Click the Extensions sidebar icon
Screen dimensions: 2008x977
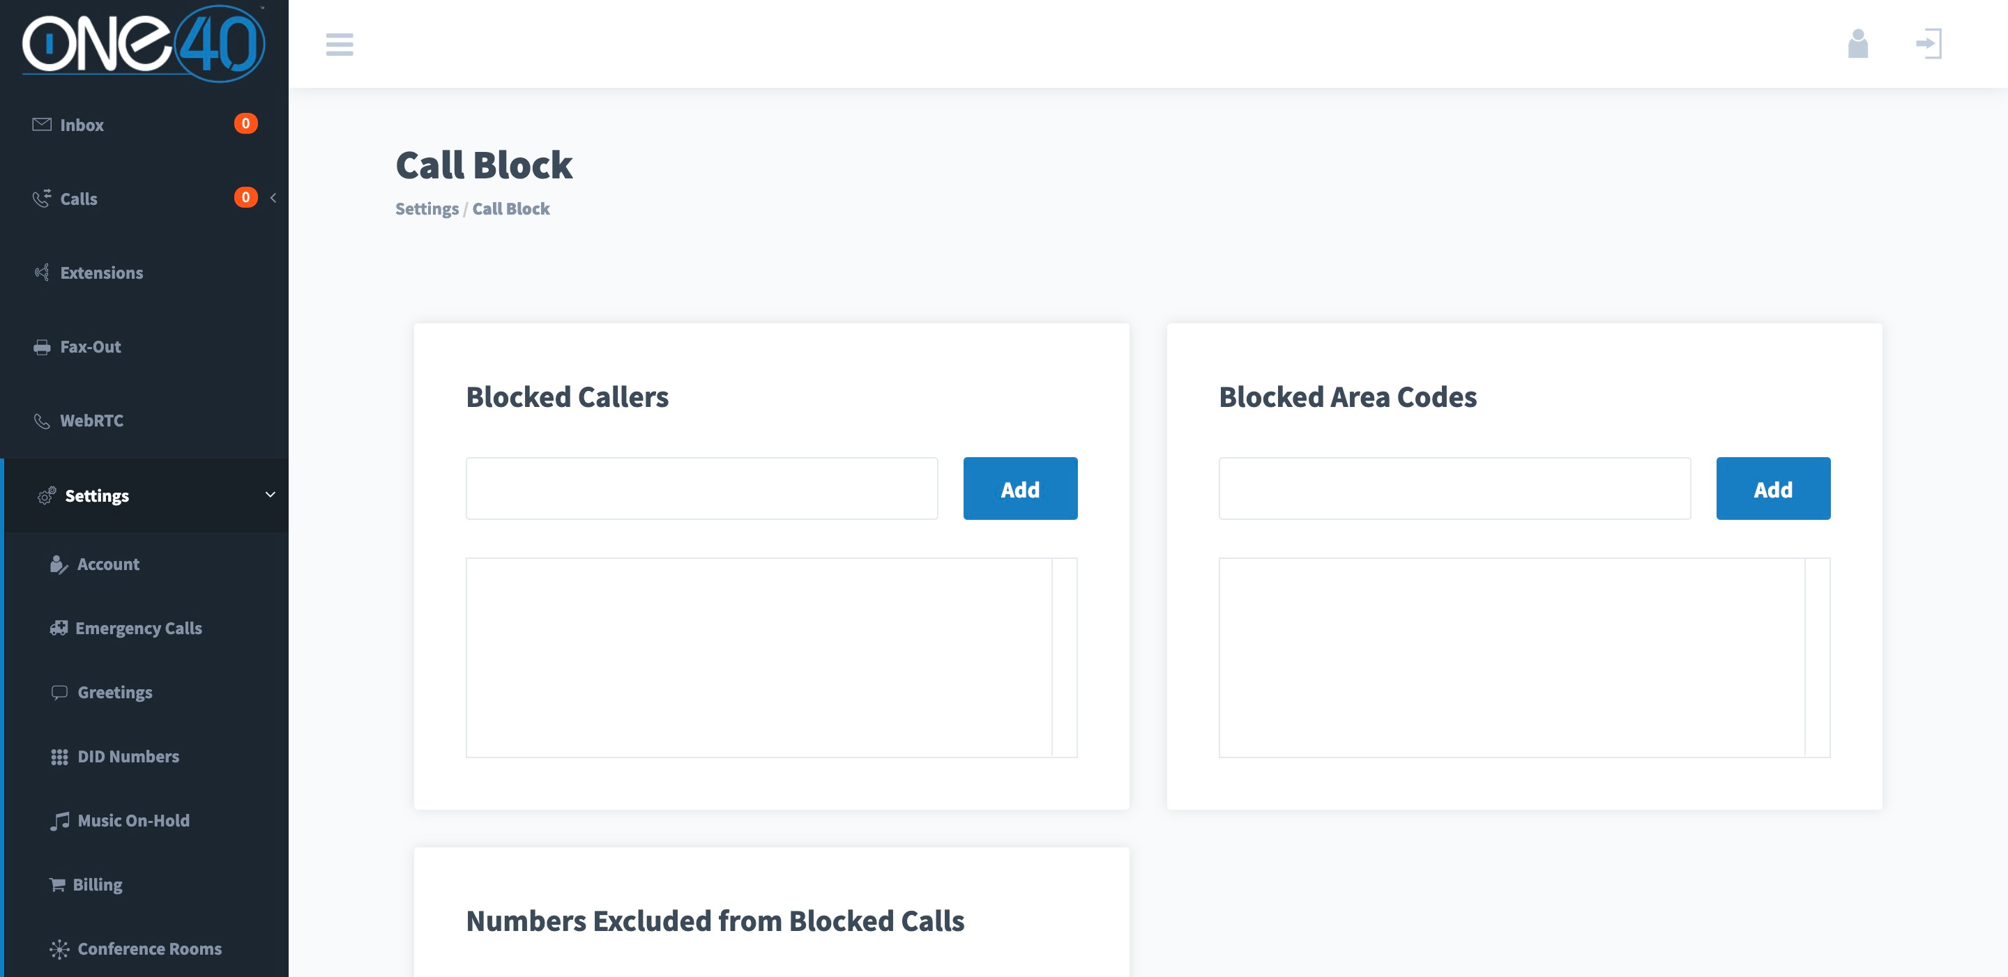pyautogui.click(x=42, y=272)
